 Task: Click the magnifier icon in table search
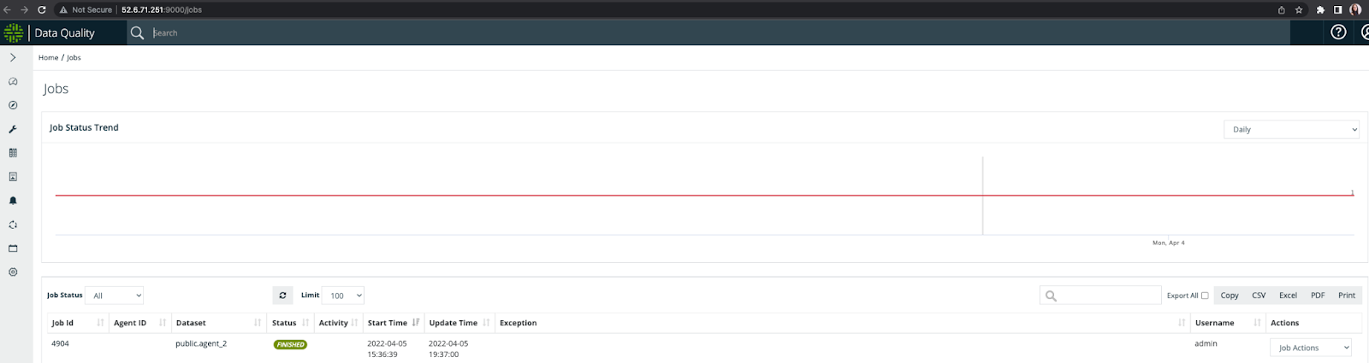click(1051, 296)
